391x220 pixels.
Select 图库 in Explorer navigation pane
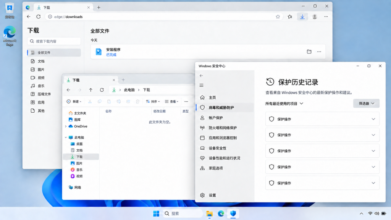pyautogui.click(x=74, y=120)
